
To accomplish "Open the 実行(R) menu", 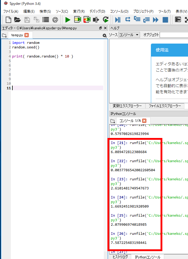I will (x=79, y=11).
